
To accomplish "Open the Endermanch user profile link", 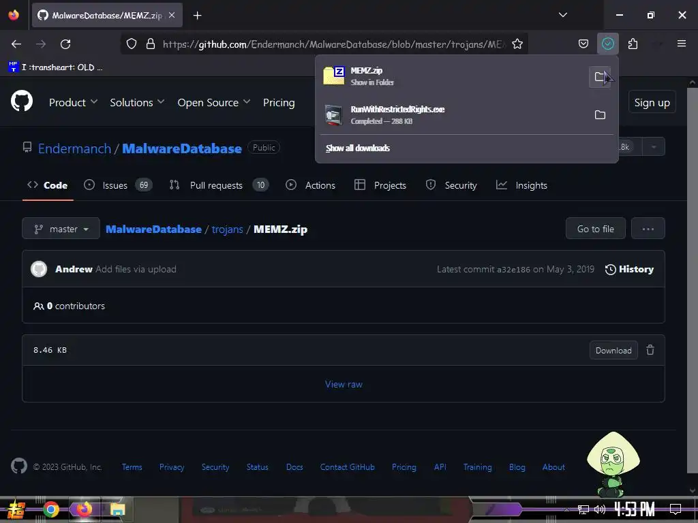I will pos(74,148).
